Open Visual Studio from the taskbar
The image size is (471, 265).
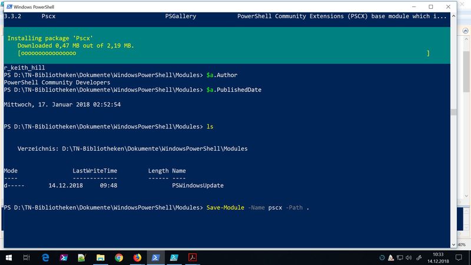[64, 257]
